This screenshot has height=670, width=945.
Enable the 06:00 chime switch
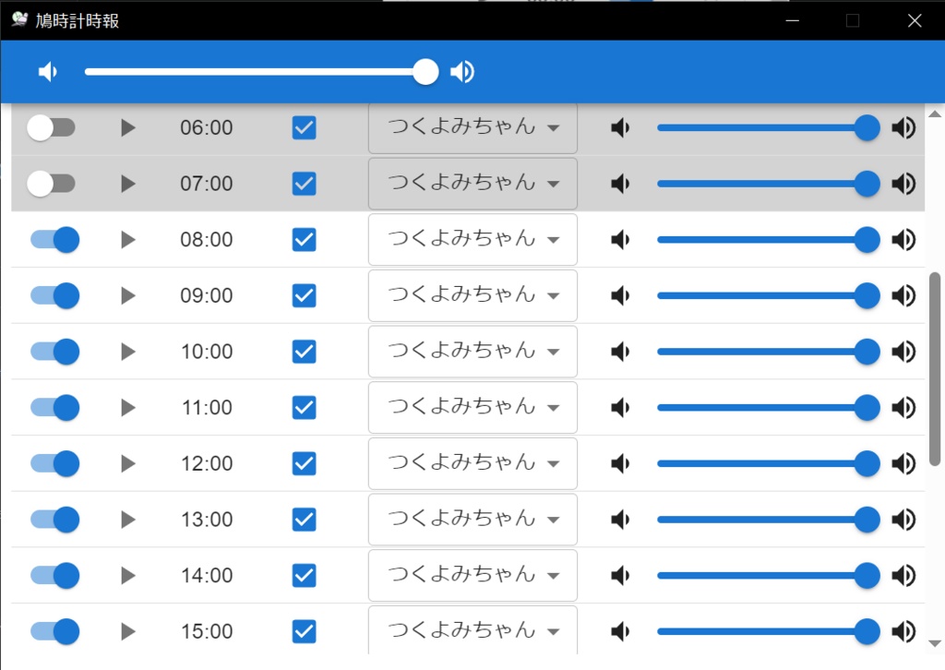(x=52, y=127)
